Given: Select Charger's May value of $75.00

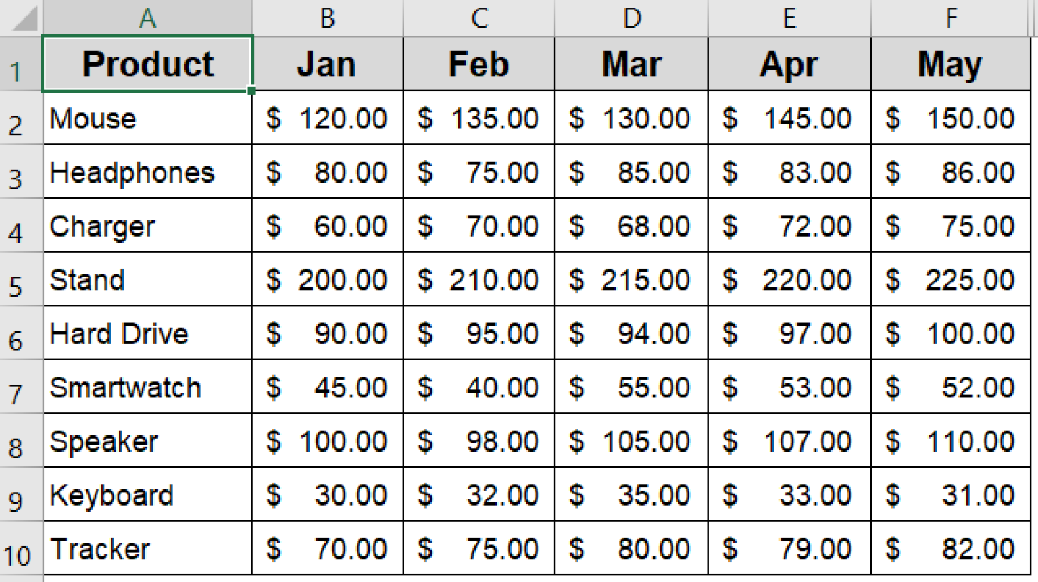Looking at the screenshot, I should tap(951, 226).
